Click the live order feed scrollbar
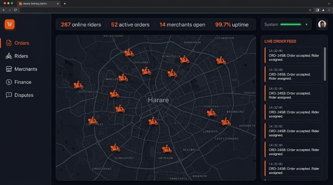 pos(325,64)
